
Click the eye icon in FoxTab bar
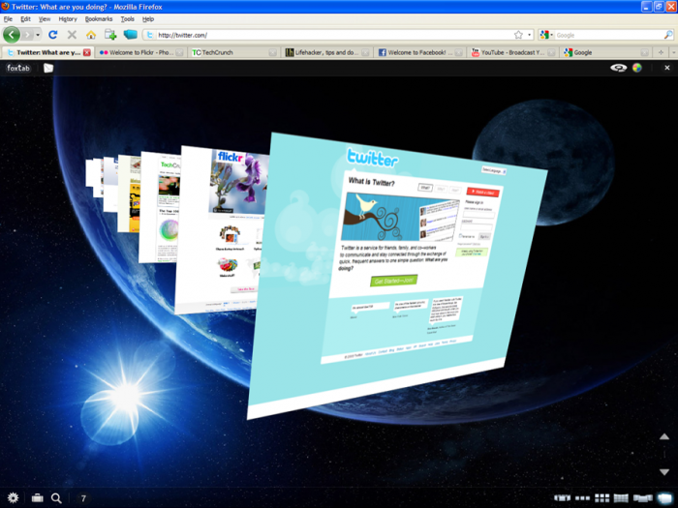[x=618, y=68]
